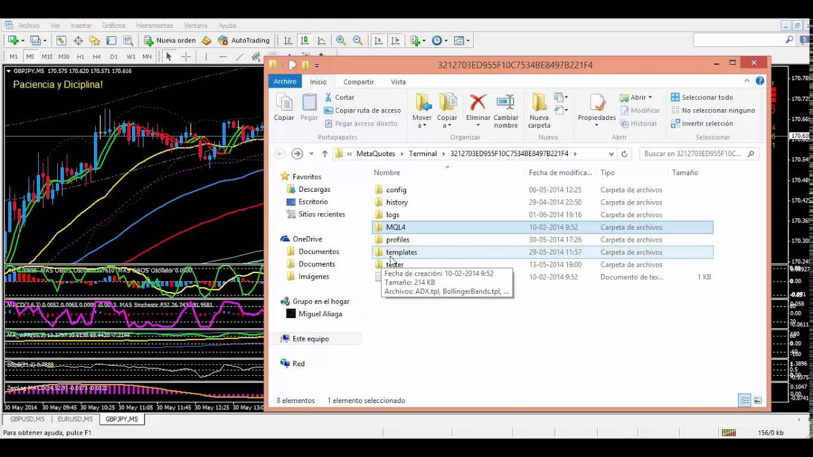Select bar chart display icon
This screenshot has height=457, width=813.
pos(288,40)
